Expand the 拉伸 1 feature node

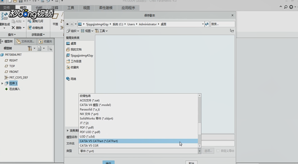click(2, 83)
